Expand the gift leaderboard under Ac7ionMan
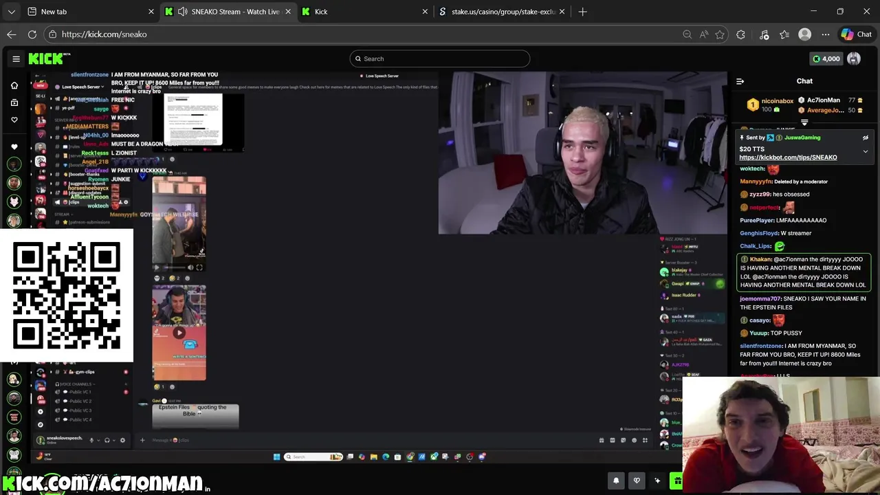880x495 pixels. [804, 122]
